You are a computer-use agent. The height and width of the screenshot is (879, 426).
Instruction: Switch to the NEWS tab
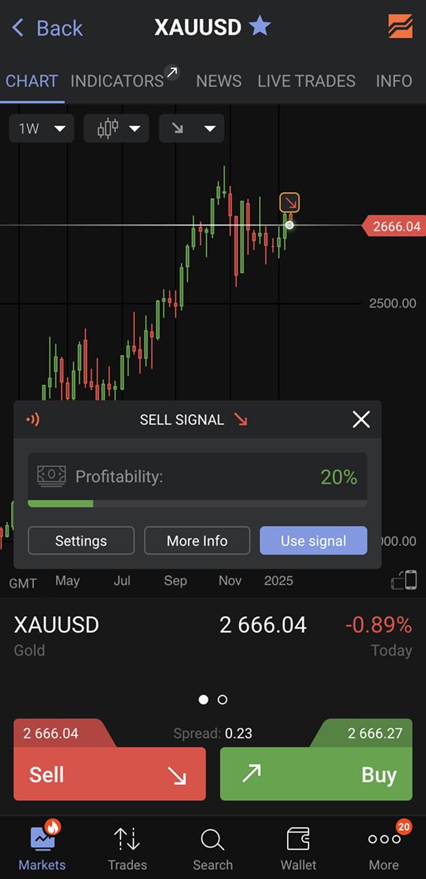(x=218, y=81)
